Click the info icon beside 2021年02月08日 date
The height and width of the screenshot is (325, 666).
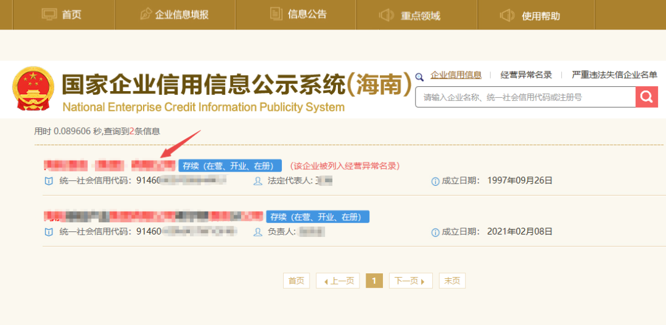coord(435,232)
